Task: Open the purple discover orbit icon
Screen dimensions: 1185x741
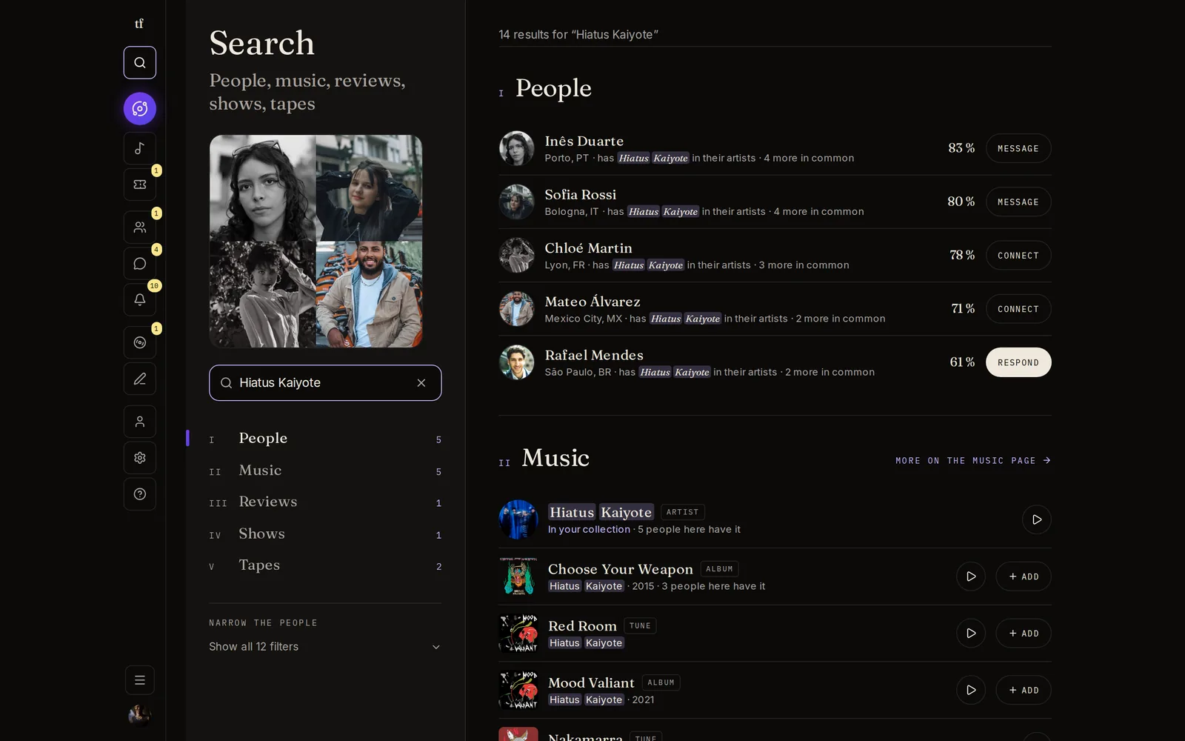Action: 140,109
